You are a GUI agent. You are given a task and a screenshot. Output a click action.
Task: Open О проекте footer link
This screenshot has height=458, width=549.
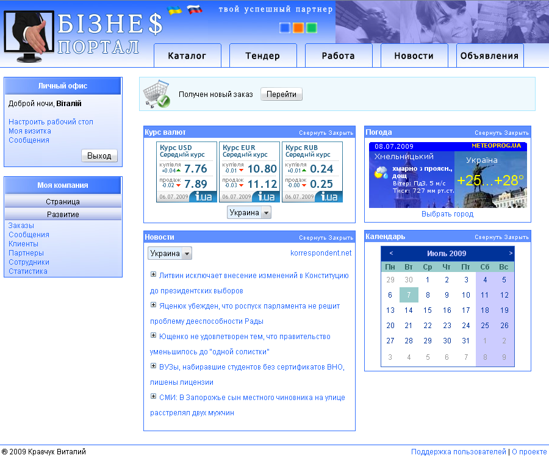point(529,452)
